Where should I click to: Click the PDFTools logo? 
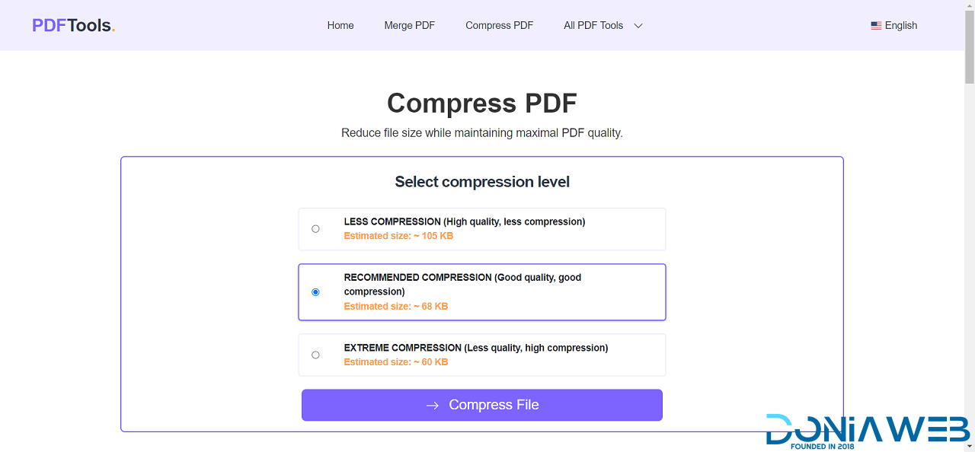[x=73, y=25]
